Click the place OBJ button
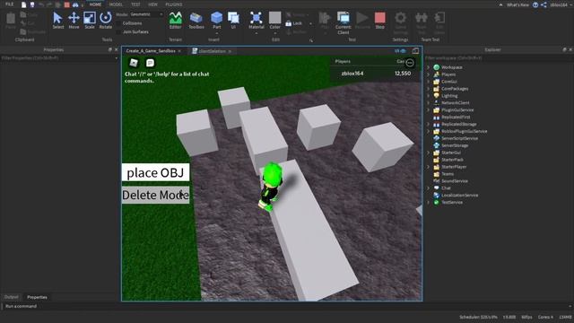 [155, 172]
